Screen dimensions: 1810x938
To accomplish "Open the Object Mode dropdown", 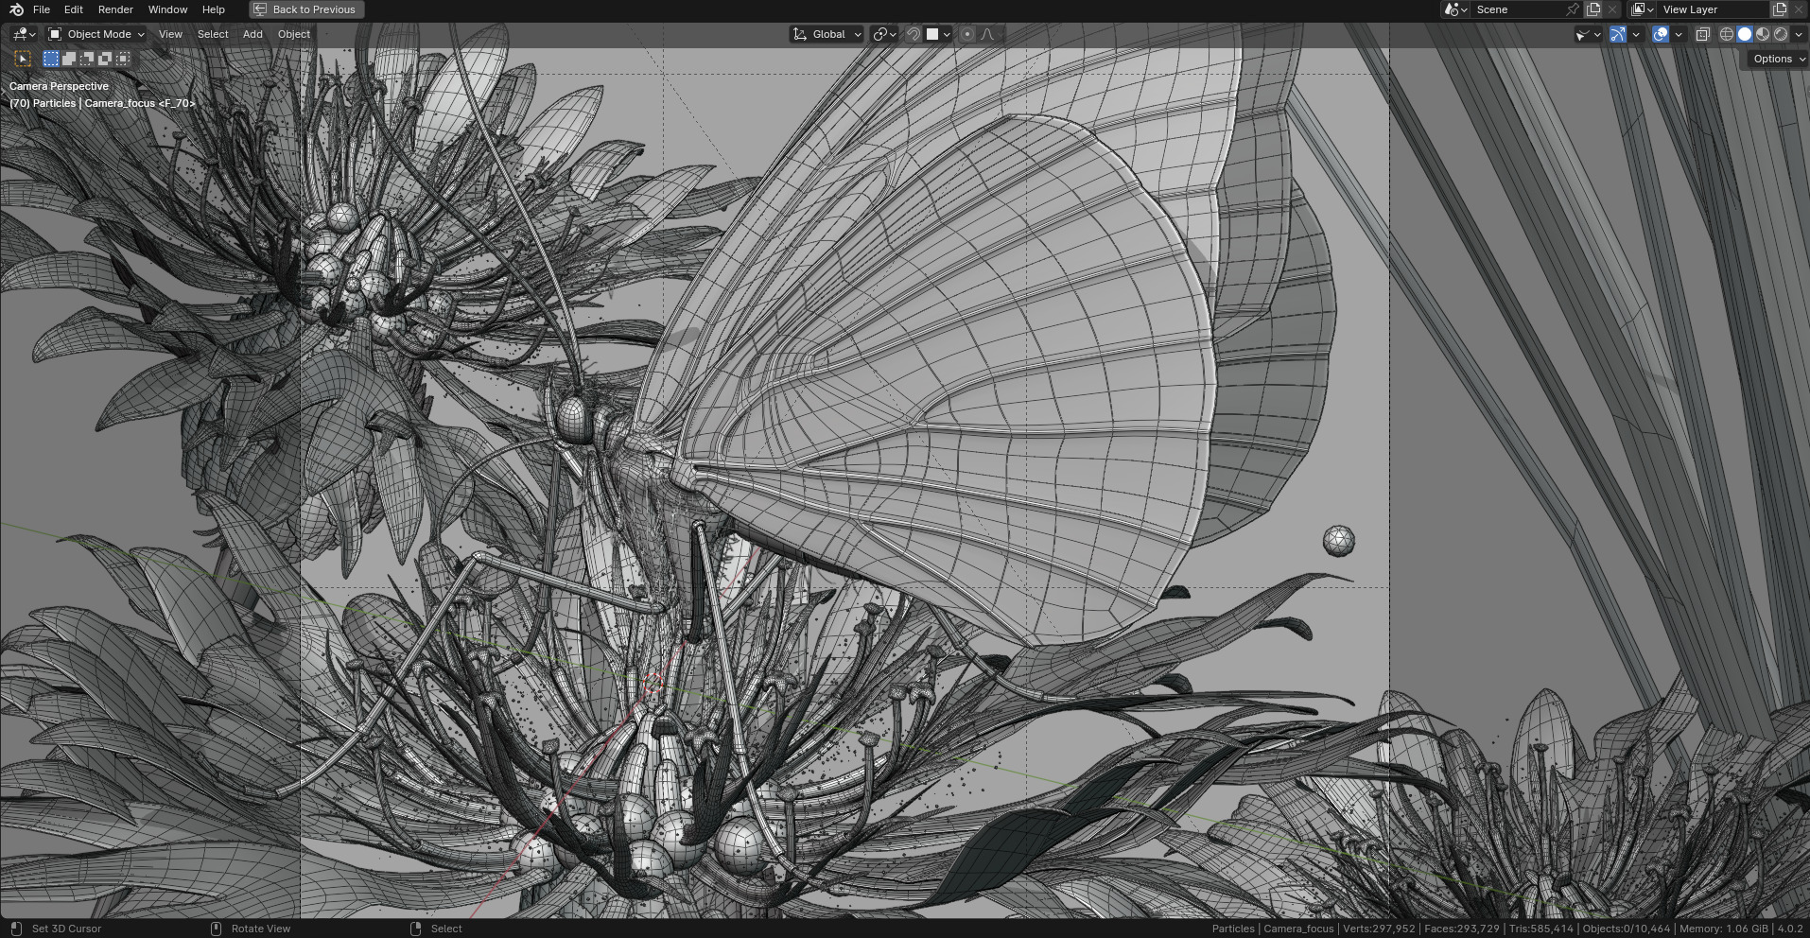I will click(96, 34).
